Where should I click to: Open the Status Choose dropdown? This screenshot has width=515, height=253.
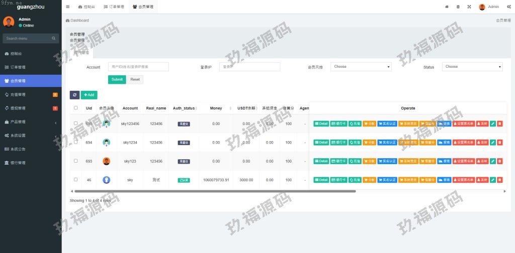tap(472, 67)
